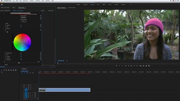
Task: Switch to the Source (no clips) tab
Action: coord(72,8)
